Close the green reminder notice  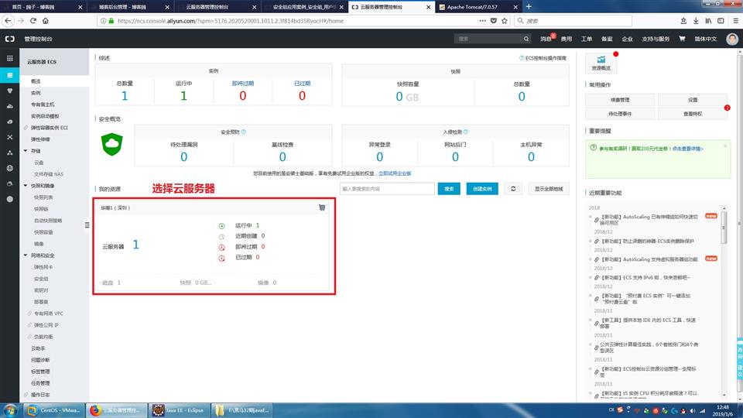725,146
